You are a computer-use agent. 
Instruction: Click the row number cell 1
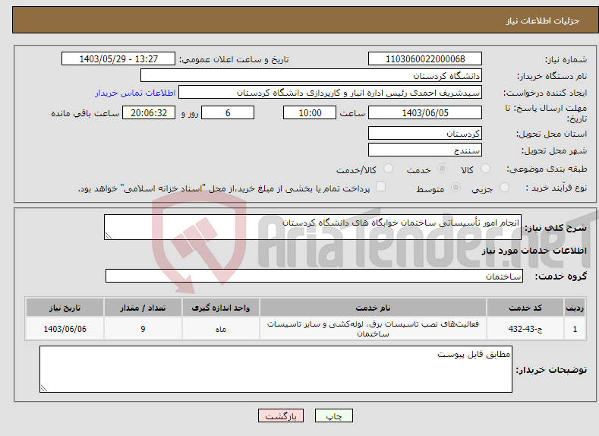click(x=575, y=329)
